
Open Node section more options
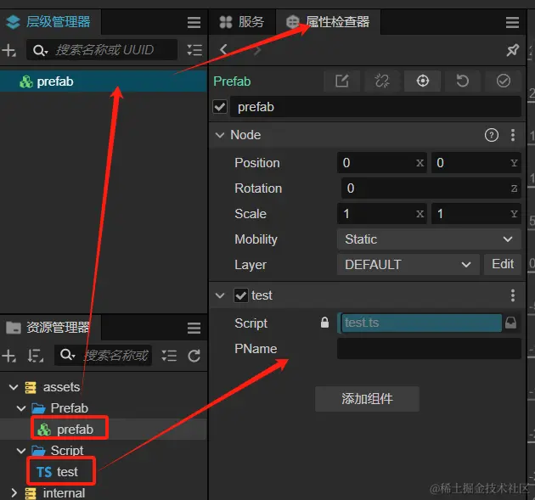tap(512, 135)
